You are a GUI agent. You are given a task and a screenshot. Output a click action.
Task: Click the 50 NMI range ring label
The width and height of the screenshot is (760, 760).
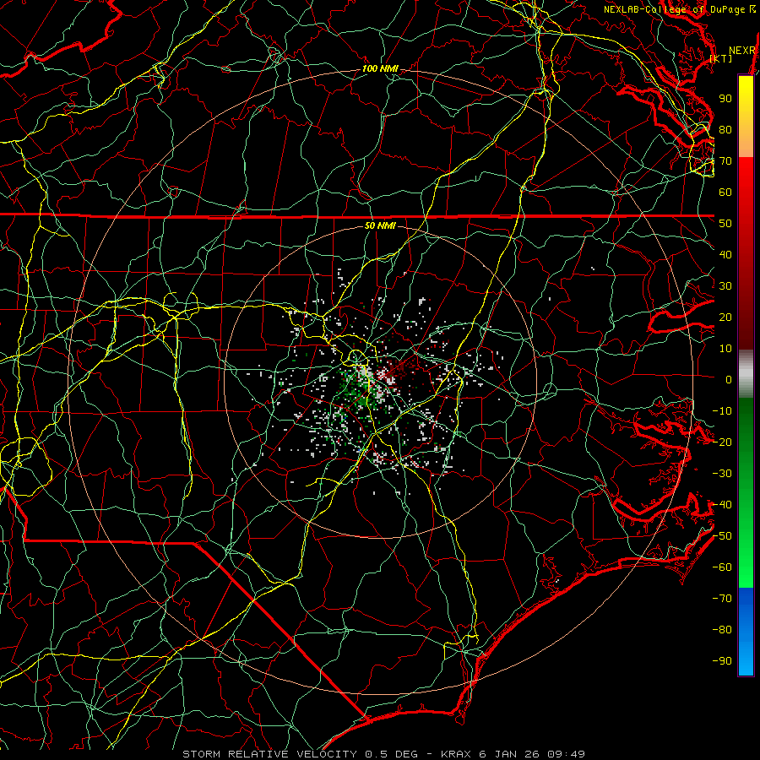click(x=380, y=225)
